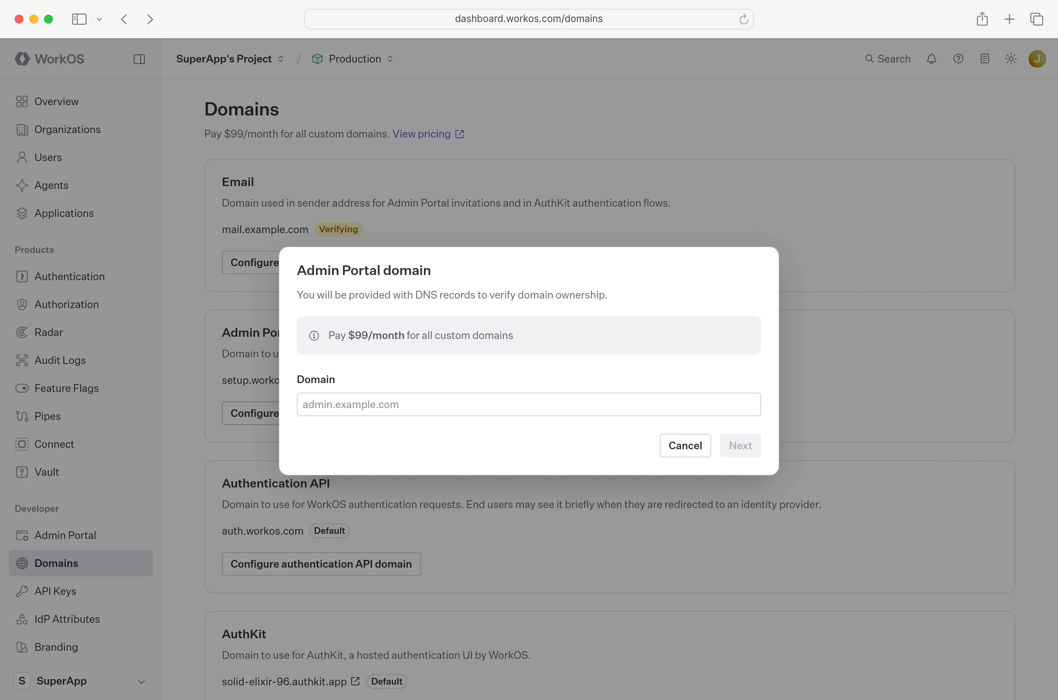
Task: Click the info icon in pricing notice
Action: pyautogui.click(x=314, y=336)
